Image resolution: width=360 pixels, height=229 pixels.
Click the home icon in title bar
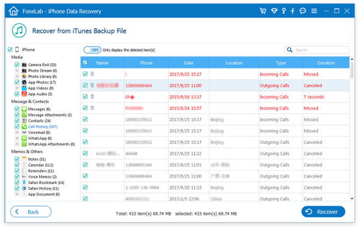[x=14, y=11]
